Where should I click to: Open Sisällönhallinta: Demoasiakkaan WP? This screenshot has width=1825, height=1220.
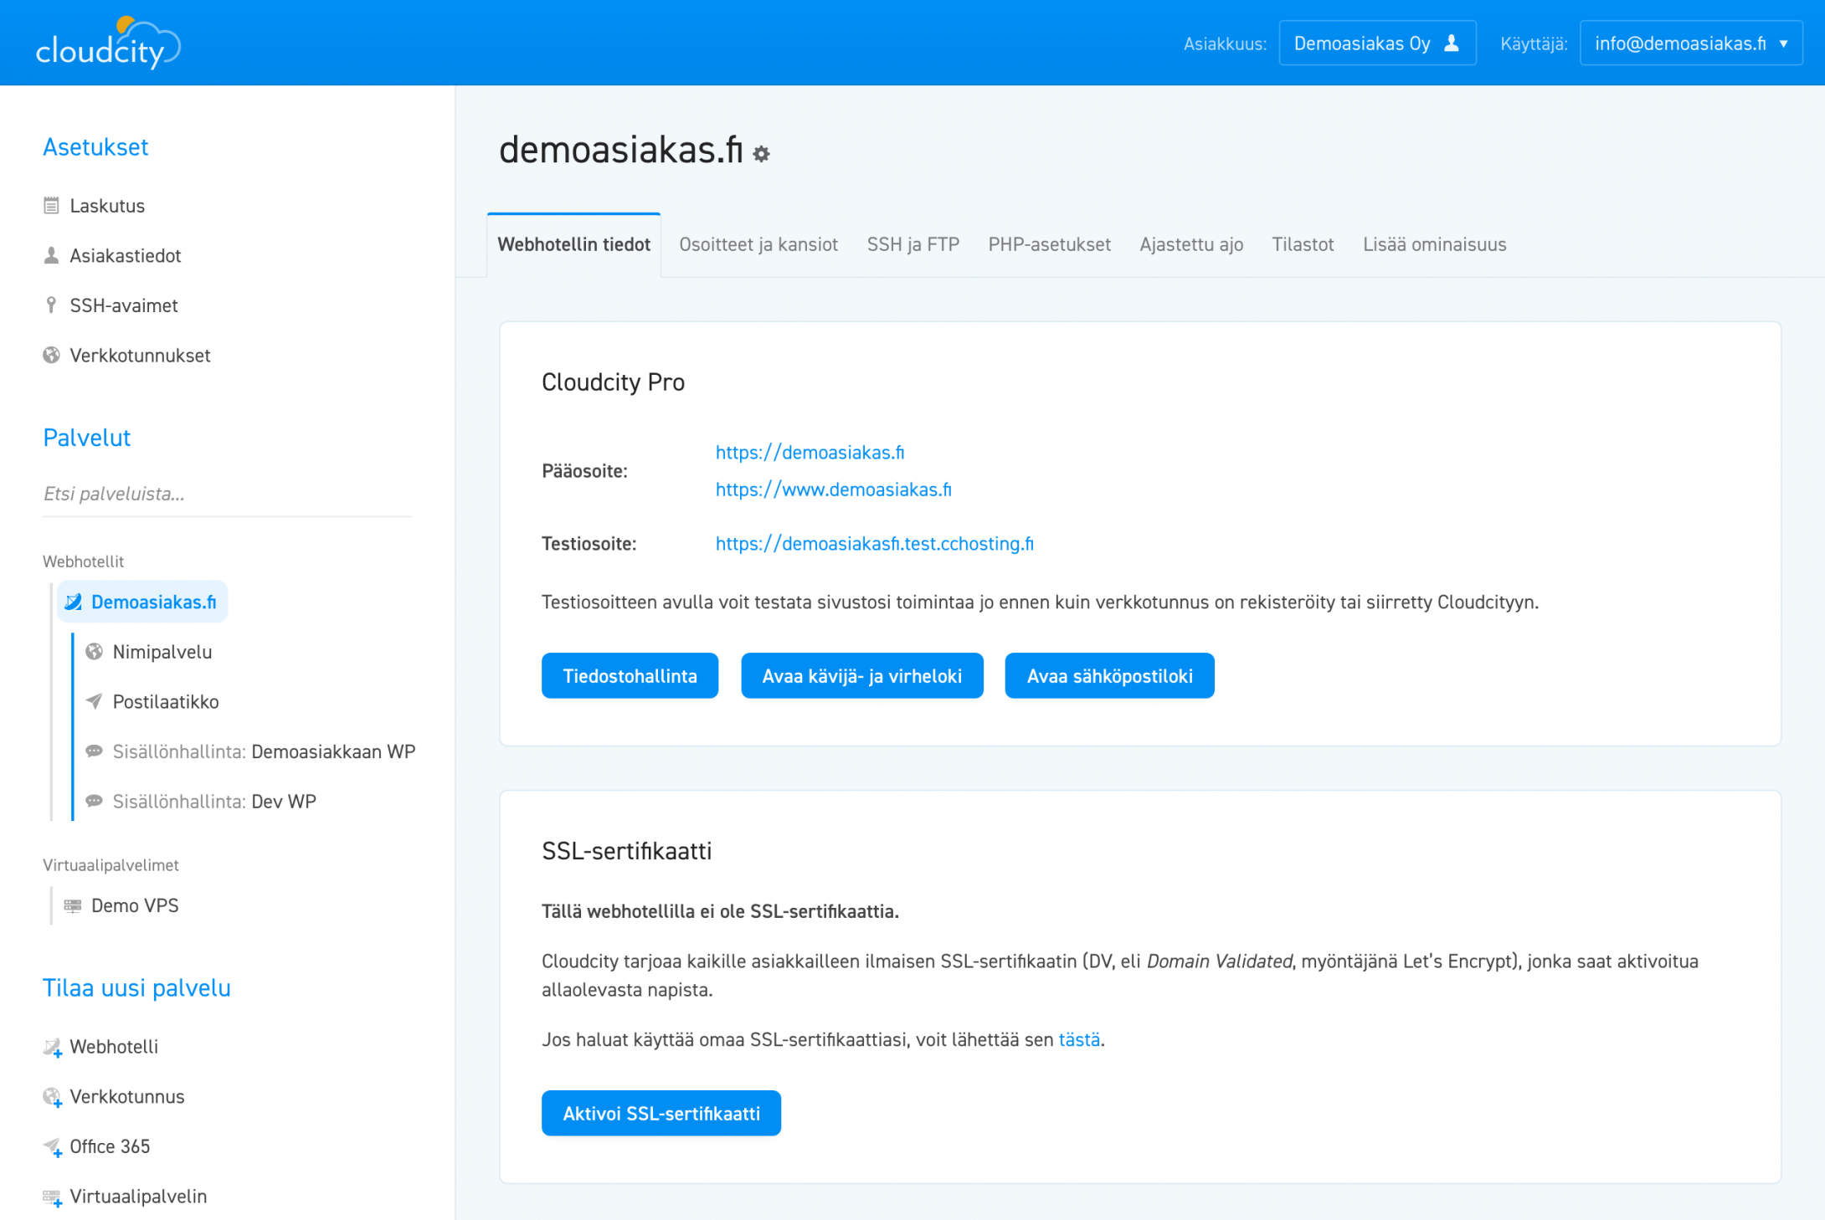pos(264,751)
